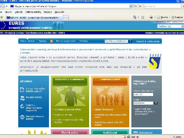Click Zaměstnanost a sociální věci breadcrumb
This screenshot has width=184, height=138.
click(41, 33)
